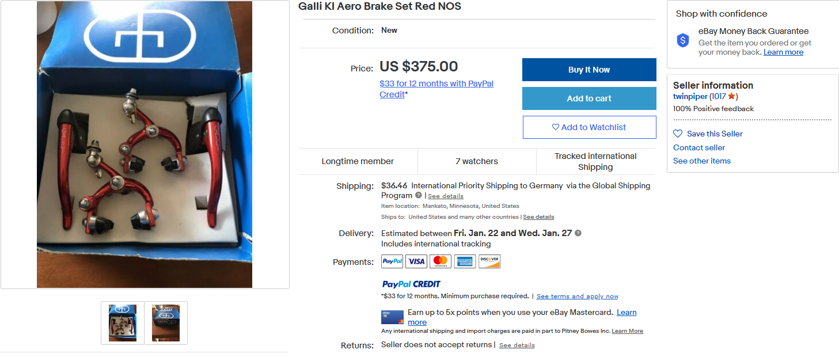
Task: Click the Mastercard payment icon
Action: [441, 261]
